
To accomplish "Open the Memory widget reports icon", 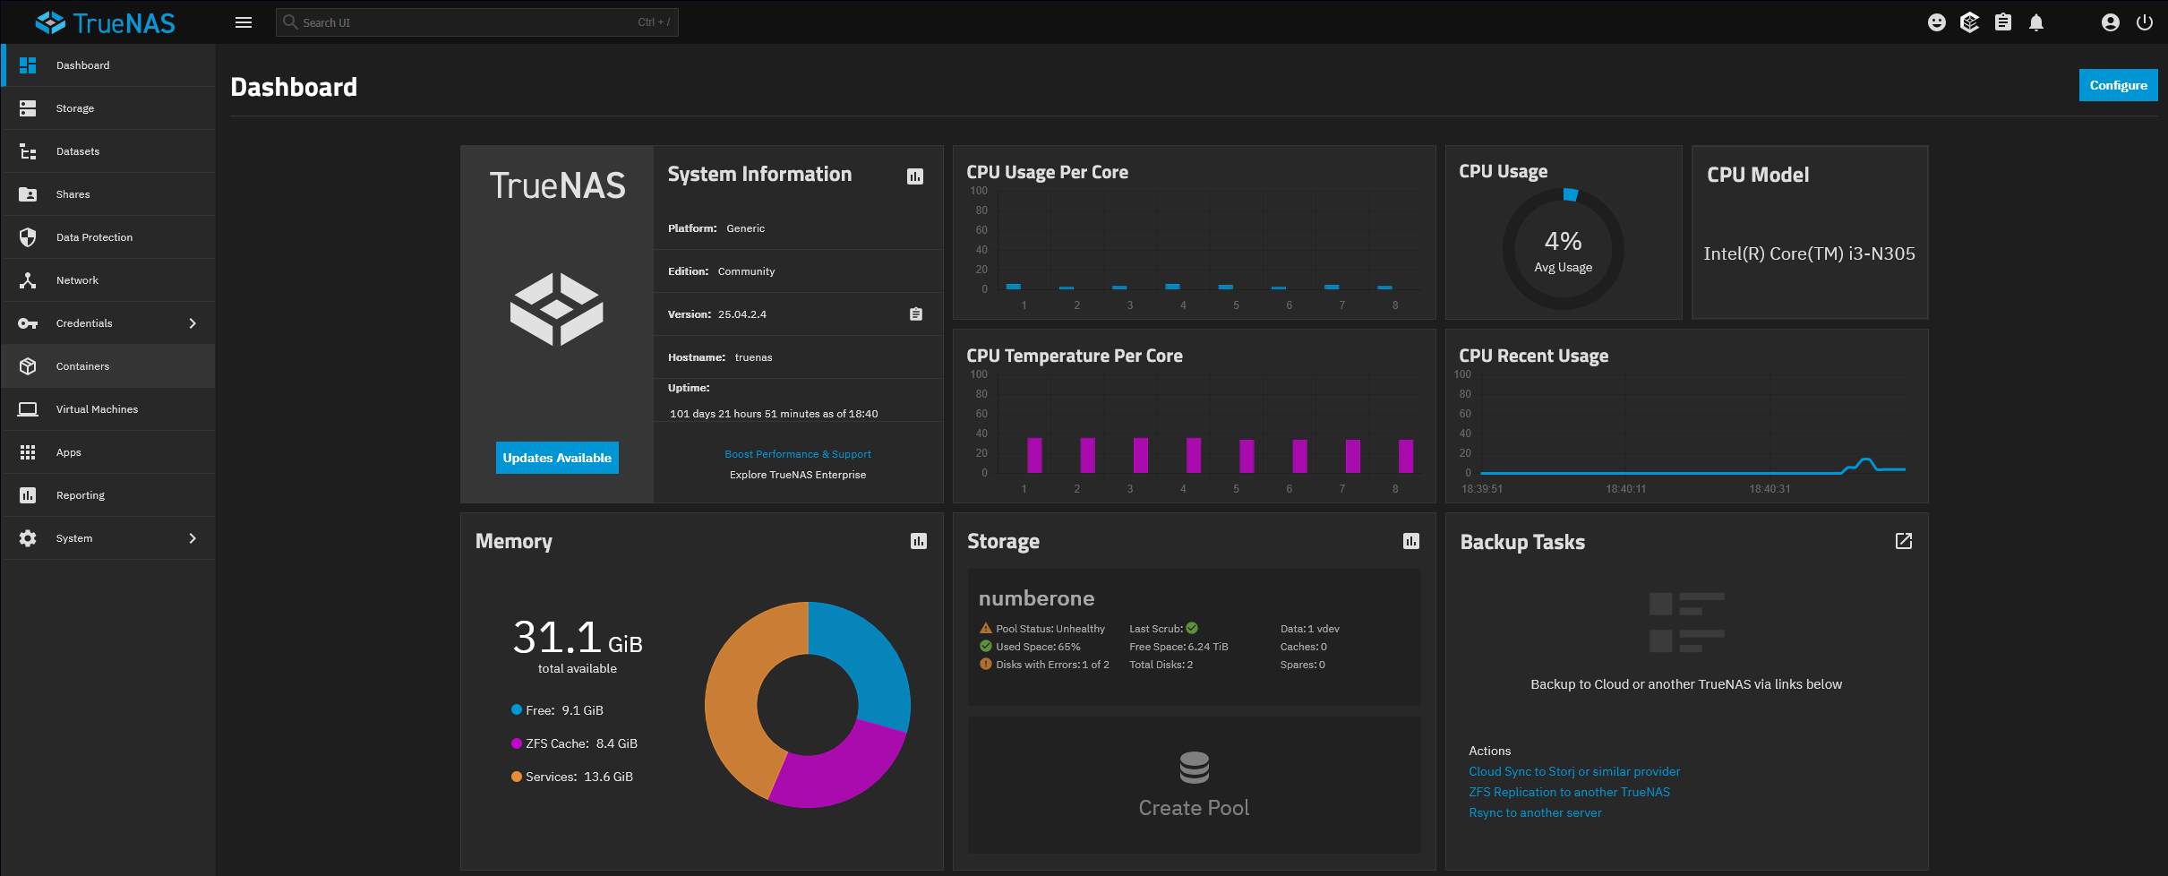I will [x=918, y=541].
